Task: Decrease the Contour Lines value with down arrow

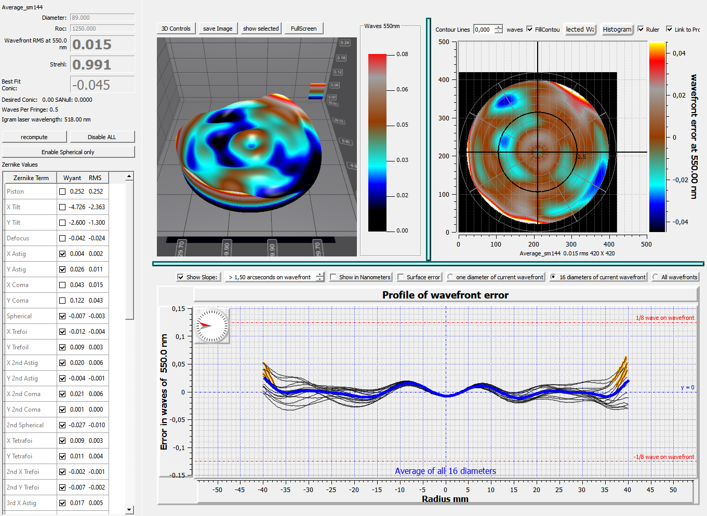Action: [x=499, y=32]
